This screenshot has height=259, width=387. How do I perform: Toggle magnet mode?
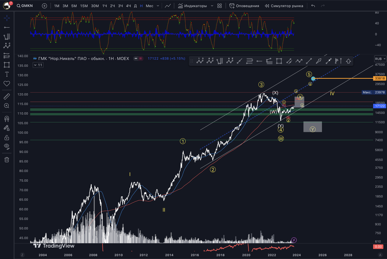click(x=7, y=119)
